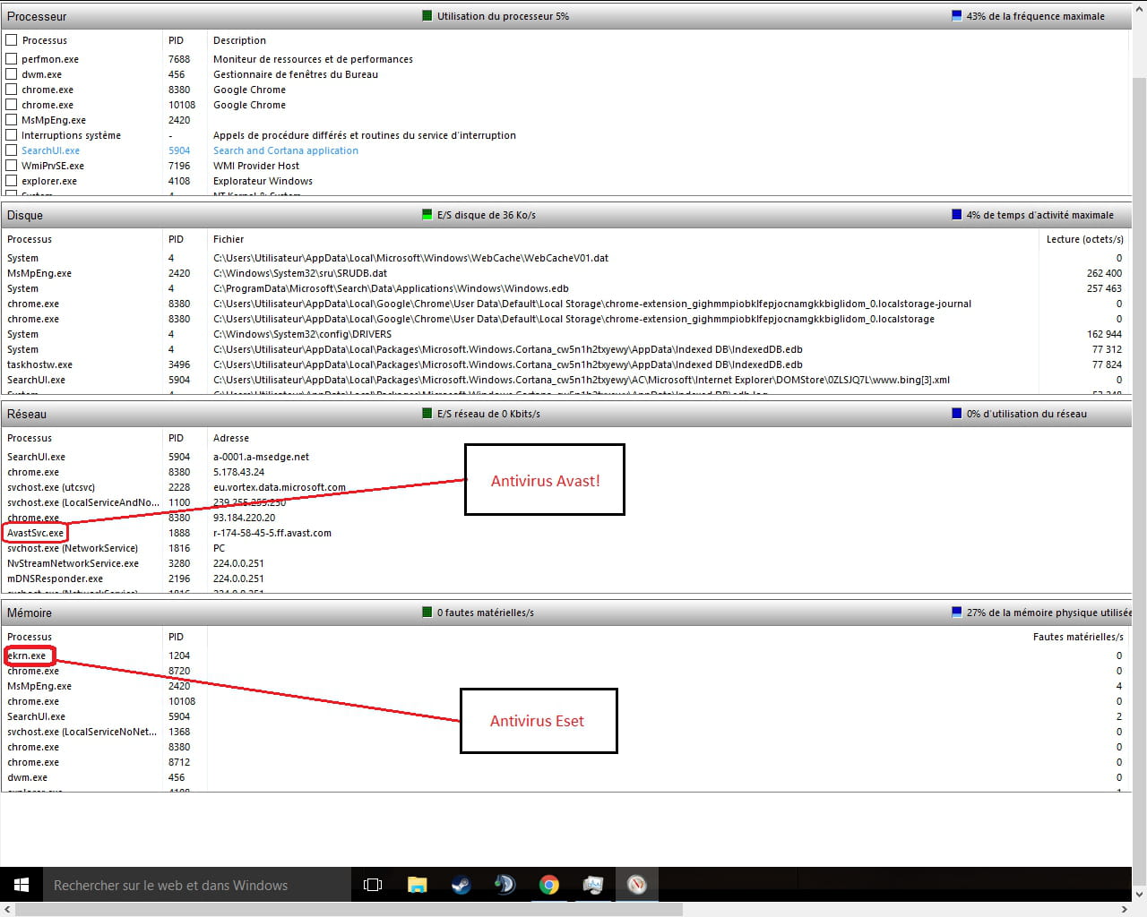Click the Processus column header in Disque
1147x917 pixels.
(30, 239)
